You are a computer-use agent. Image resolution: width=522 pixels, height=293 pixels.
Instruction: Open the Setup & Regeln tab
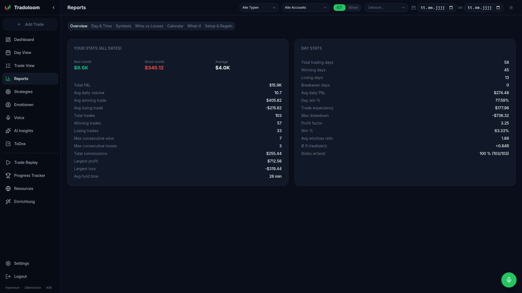point(219,26)
